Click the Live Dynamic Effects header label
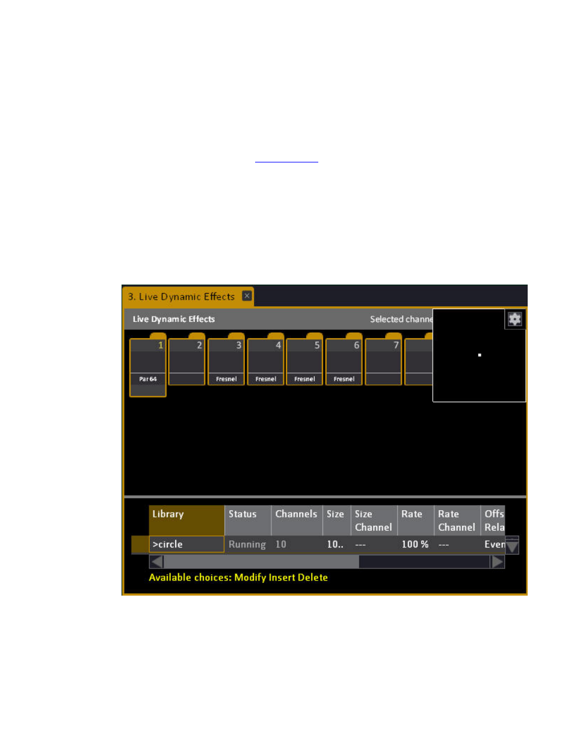This screenshot has width=574, height=743. 174,319
